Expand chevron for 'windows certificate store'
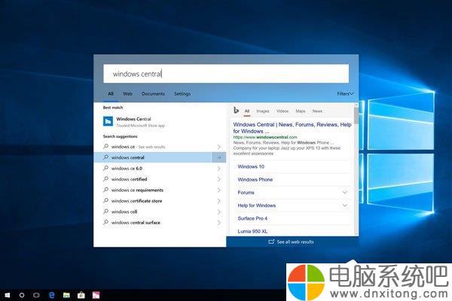Viewport: 452px width, 301px height. (218, 201)
